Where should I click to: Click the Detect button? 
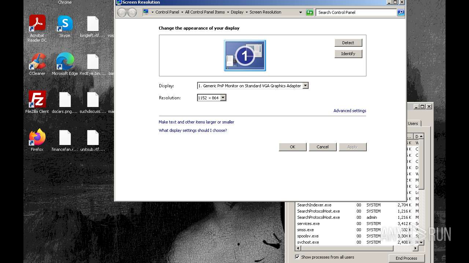[348, 43]
